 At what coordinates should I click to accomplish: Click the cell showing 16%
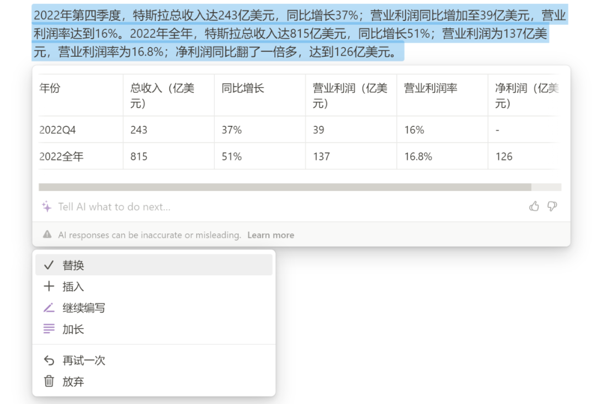pos(443,130)
